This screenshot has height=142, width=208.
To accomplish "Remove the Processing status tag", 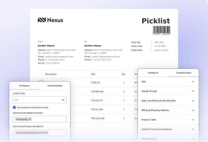I will 30,119.
